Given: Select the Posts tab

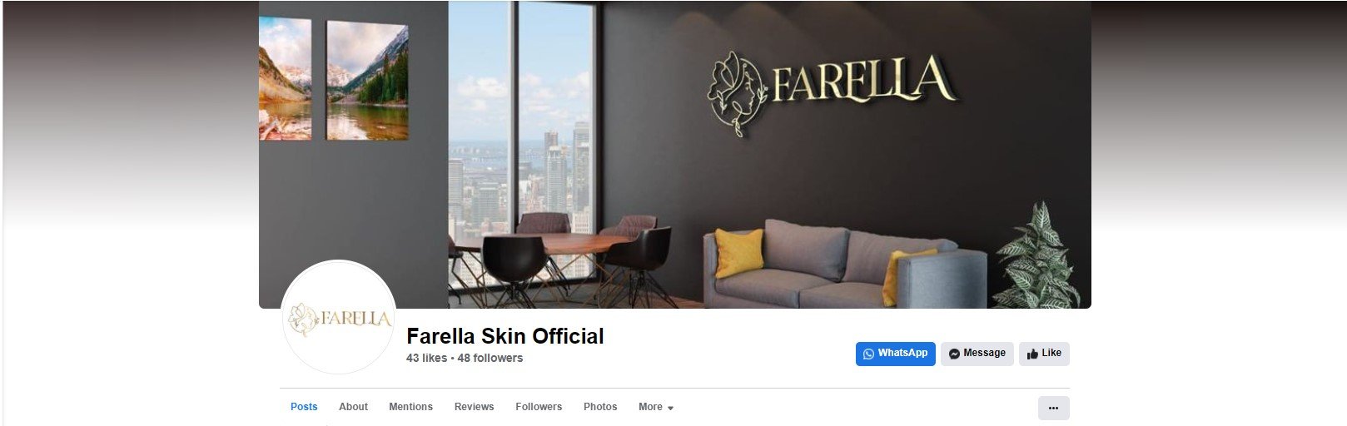Looking at the screenshot, I should [304, 407].
